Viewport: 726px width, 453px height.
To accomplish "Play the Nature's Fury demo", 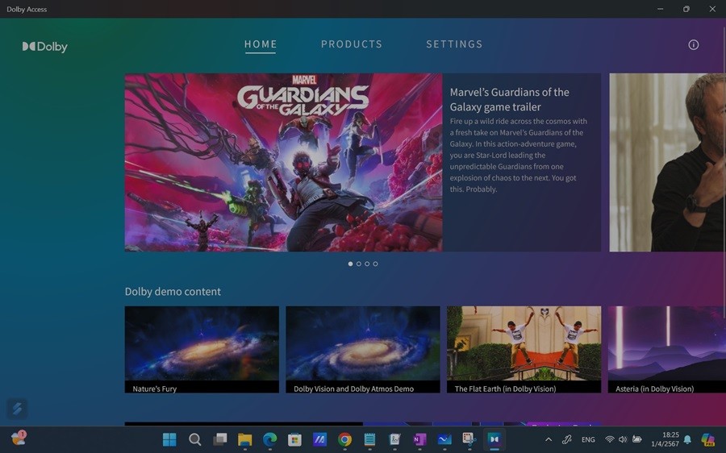I will click(202, 348).
